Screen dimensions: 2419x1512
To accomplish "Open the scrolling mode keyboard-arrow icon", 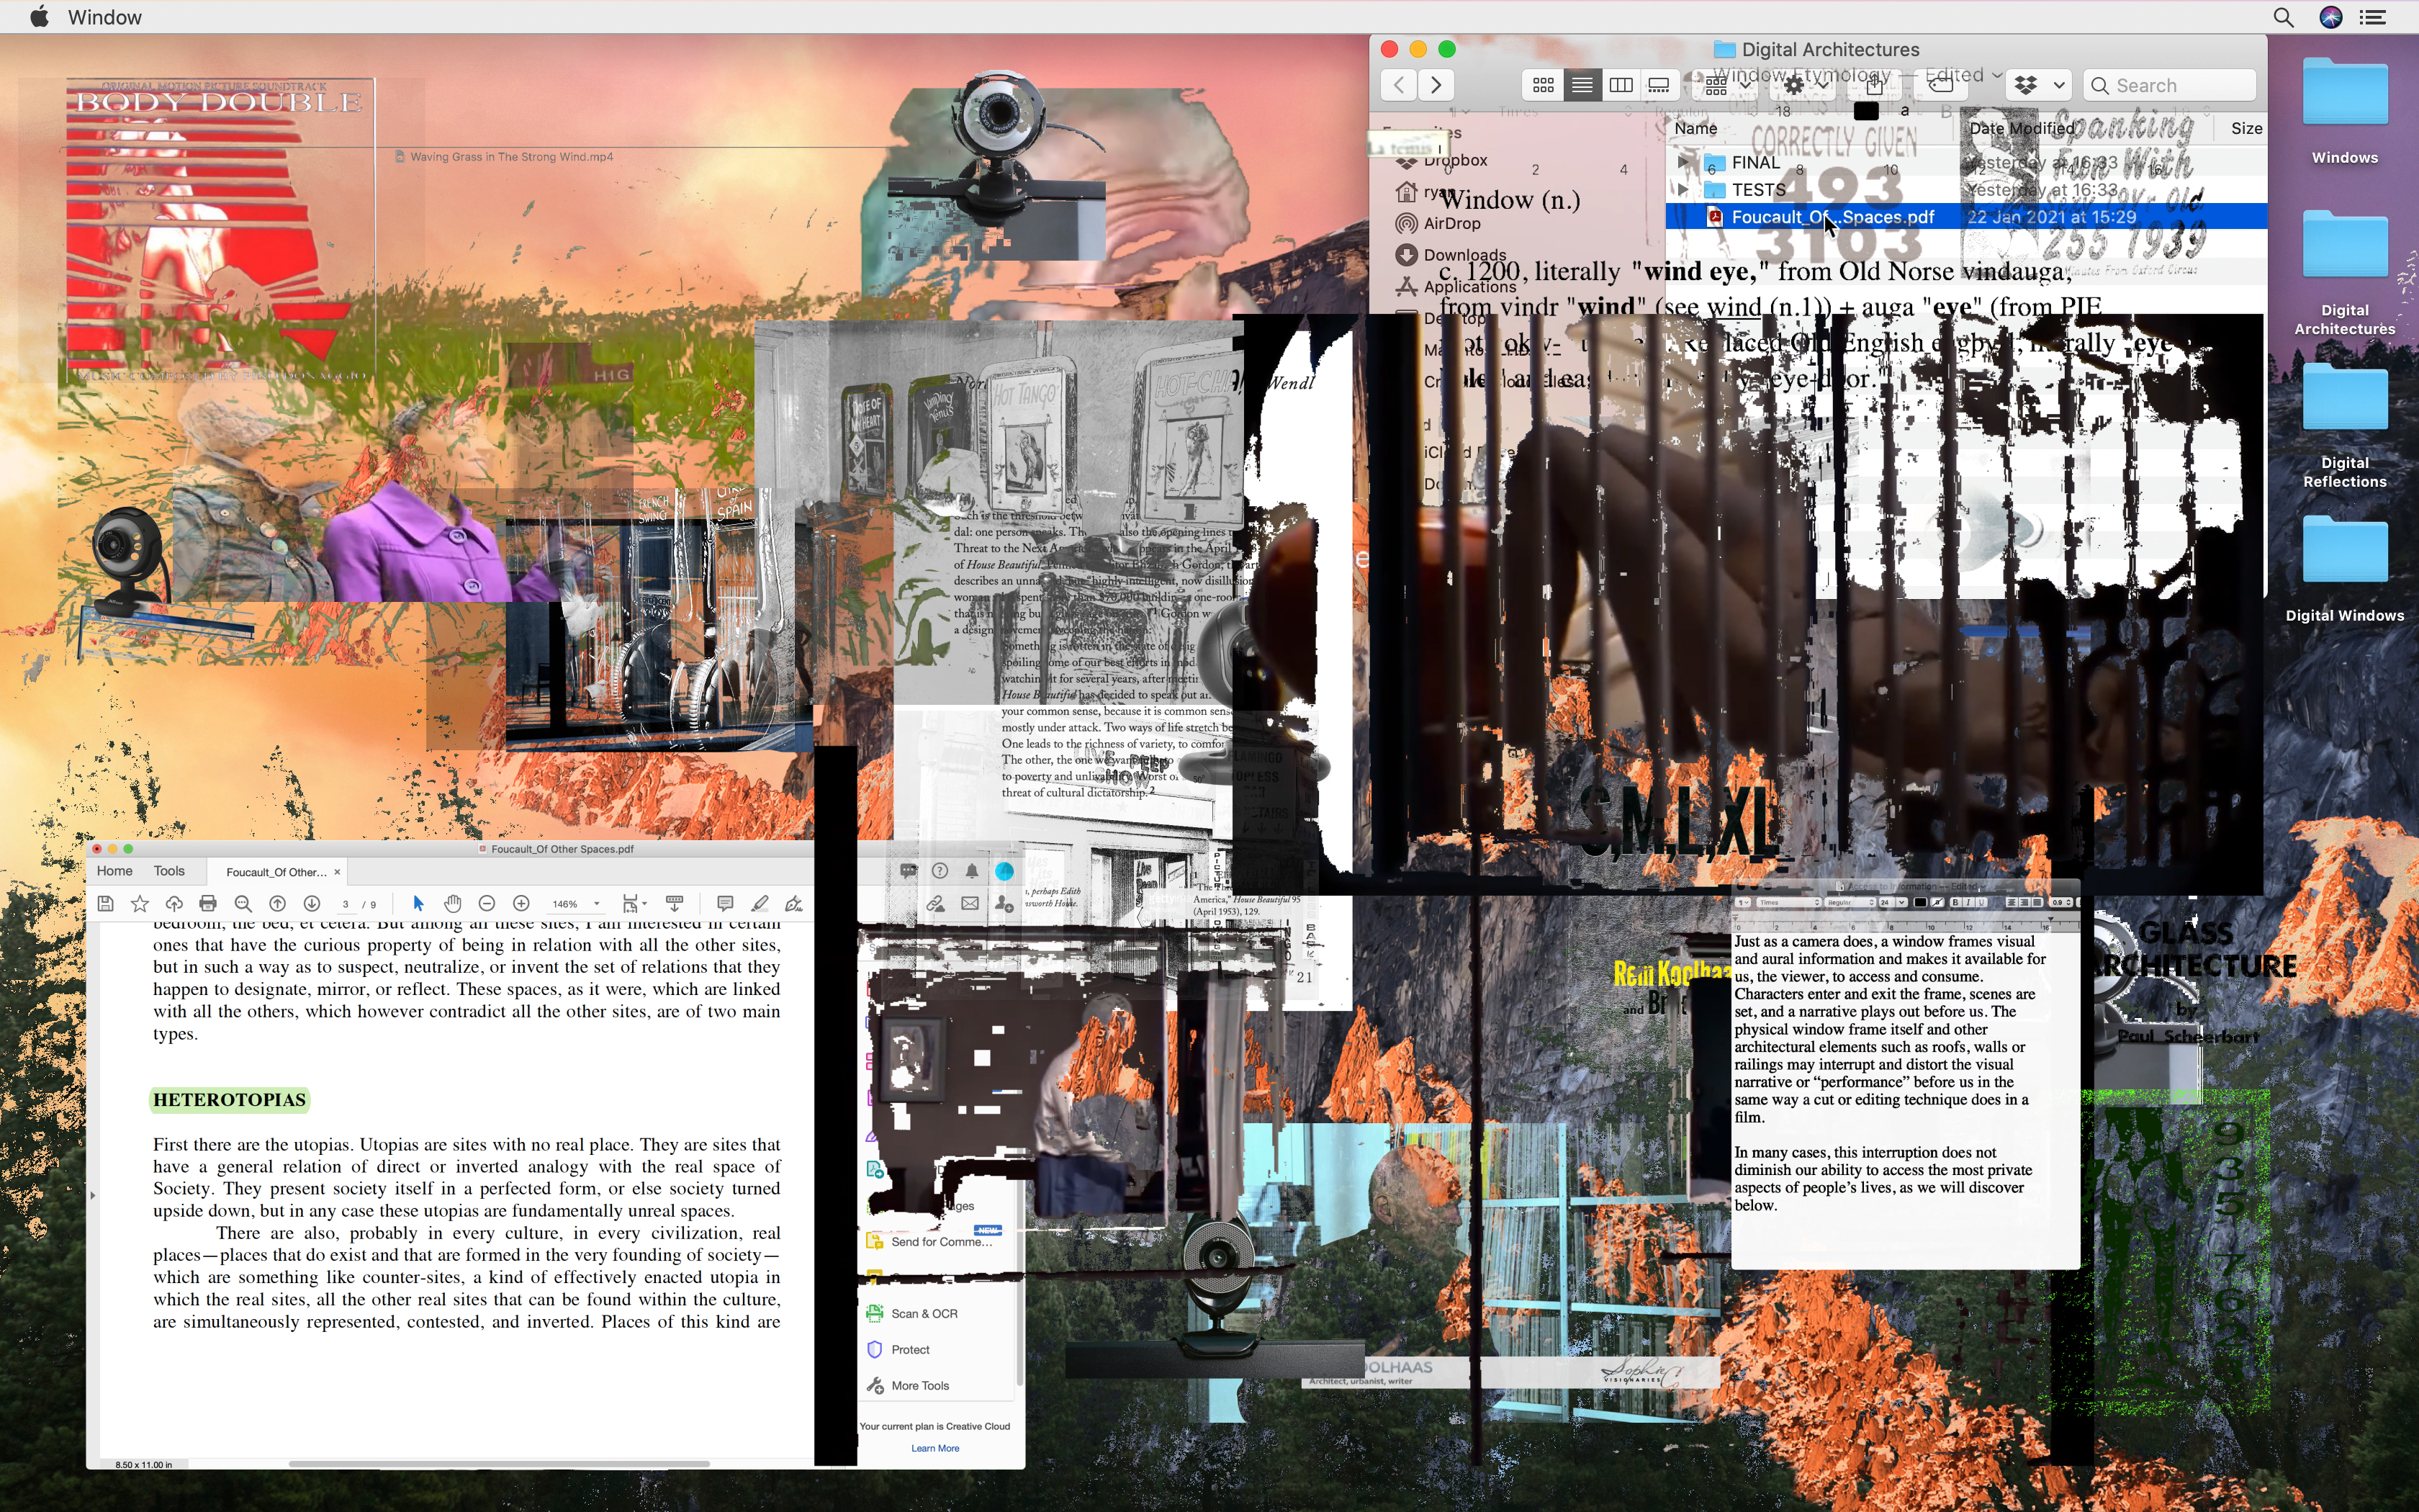I will [675, 904].
